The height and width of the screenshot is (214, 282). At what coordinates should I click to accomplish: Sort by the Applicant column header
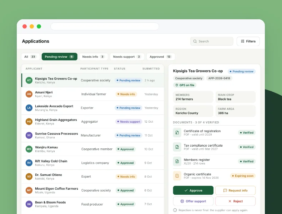click(x=34, y=68)
